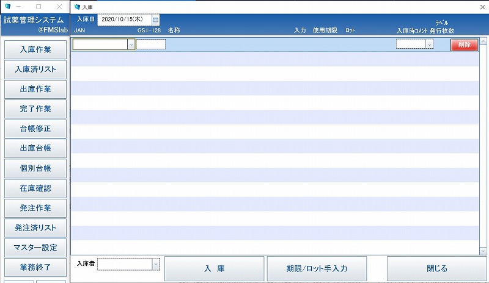
Task: Click the GS1-128 column header
Action: pos(149,30)
